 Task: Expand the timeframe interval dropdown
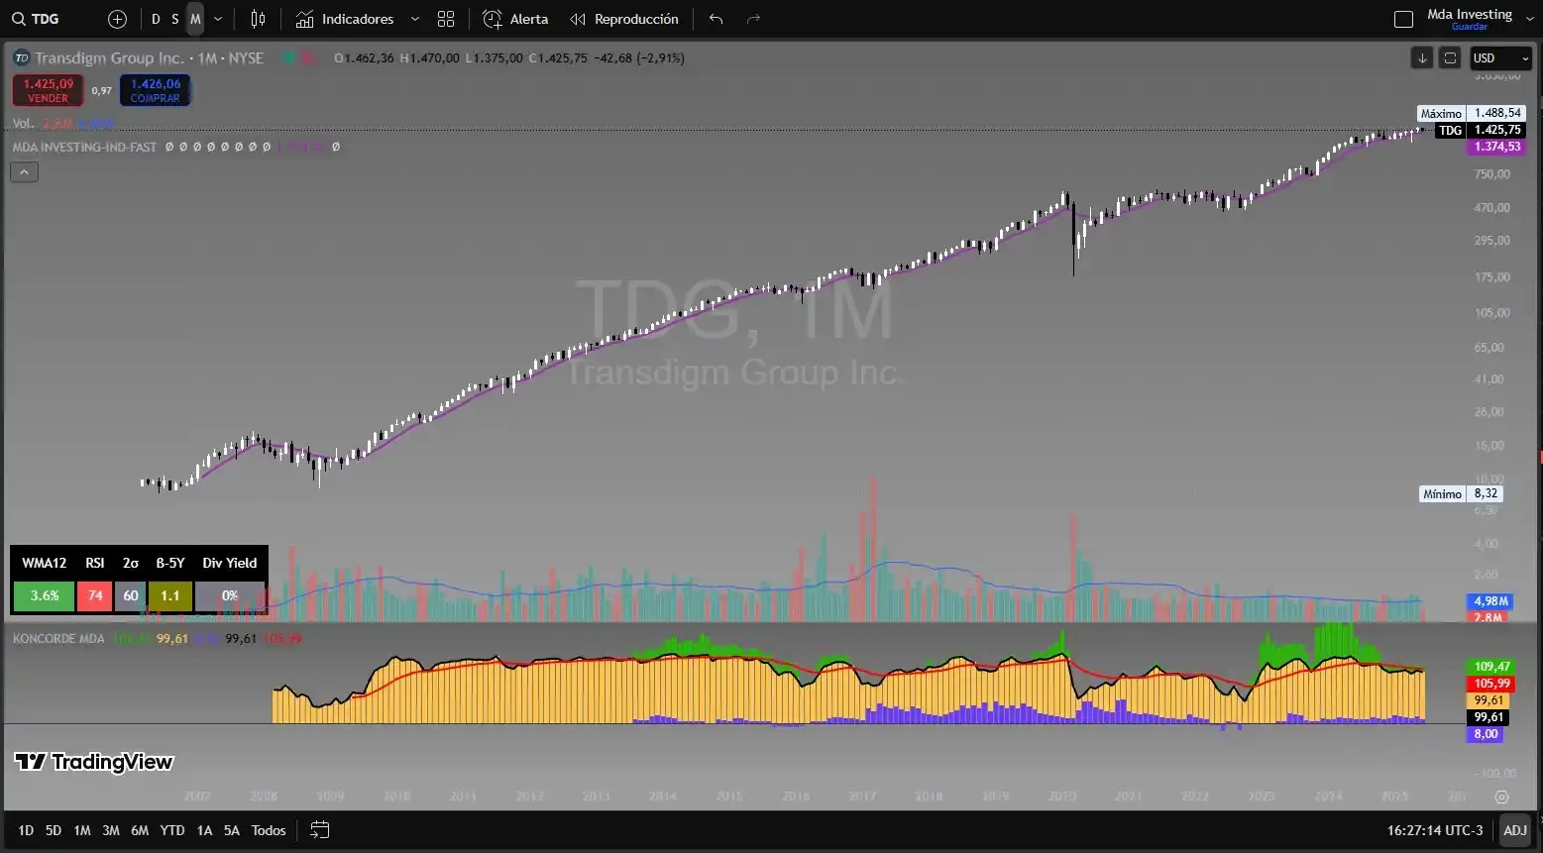[x=218, y=19]
